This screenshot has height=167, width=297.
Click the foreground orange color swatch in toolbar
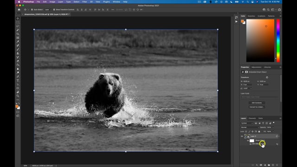point(17,106)
